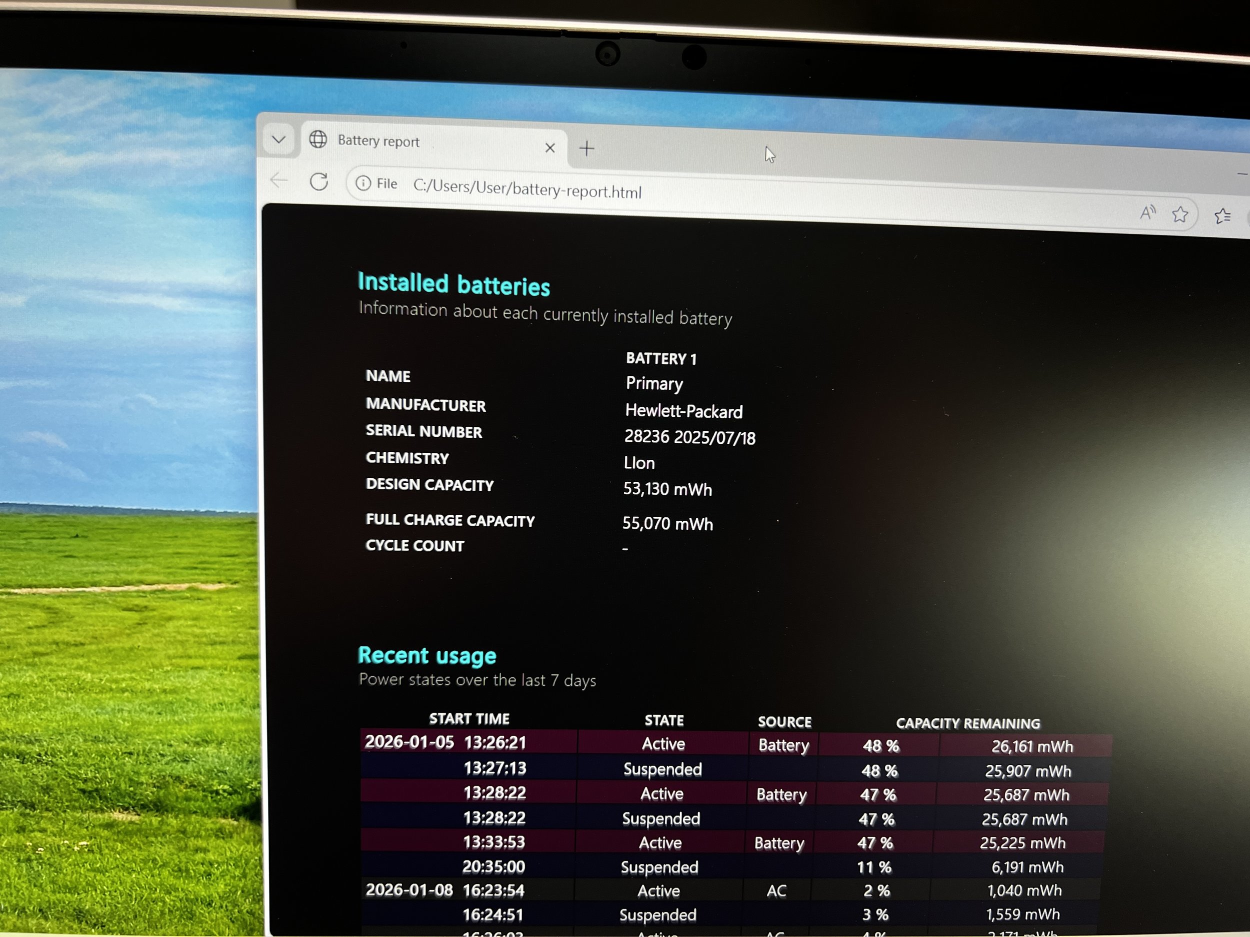Select the 2026-01-05 13:26:21 usage row

pos(445,742)
